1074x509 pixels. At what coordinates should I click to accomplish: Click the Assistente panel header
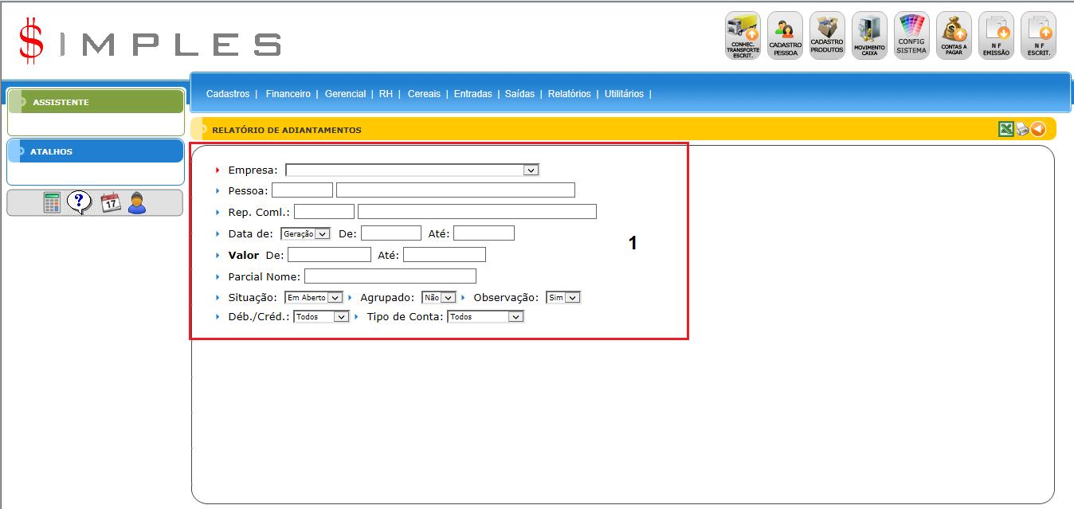click(x=96, y=102)
